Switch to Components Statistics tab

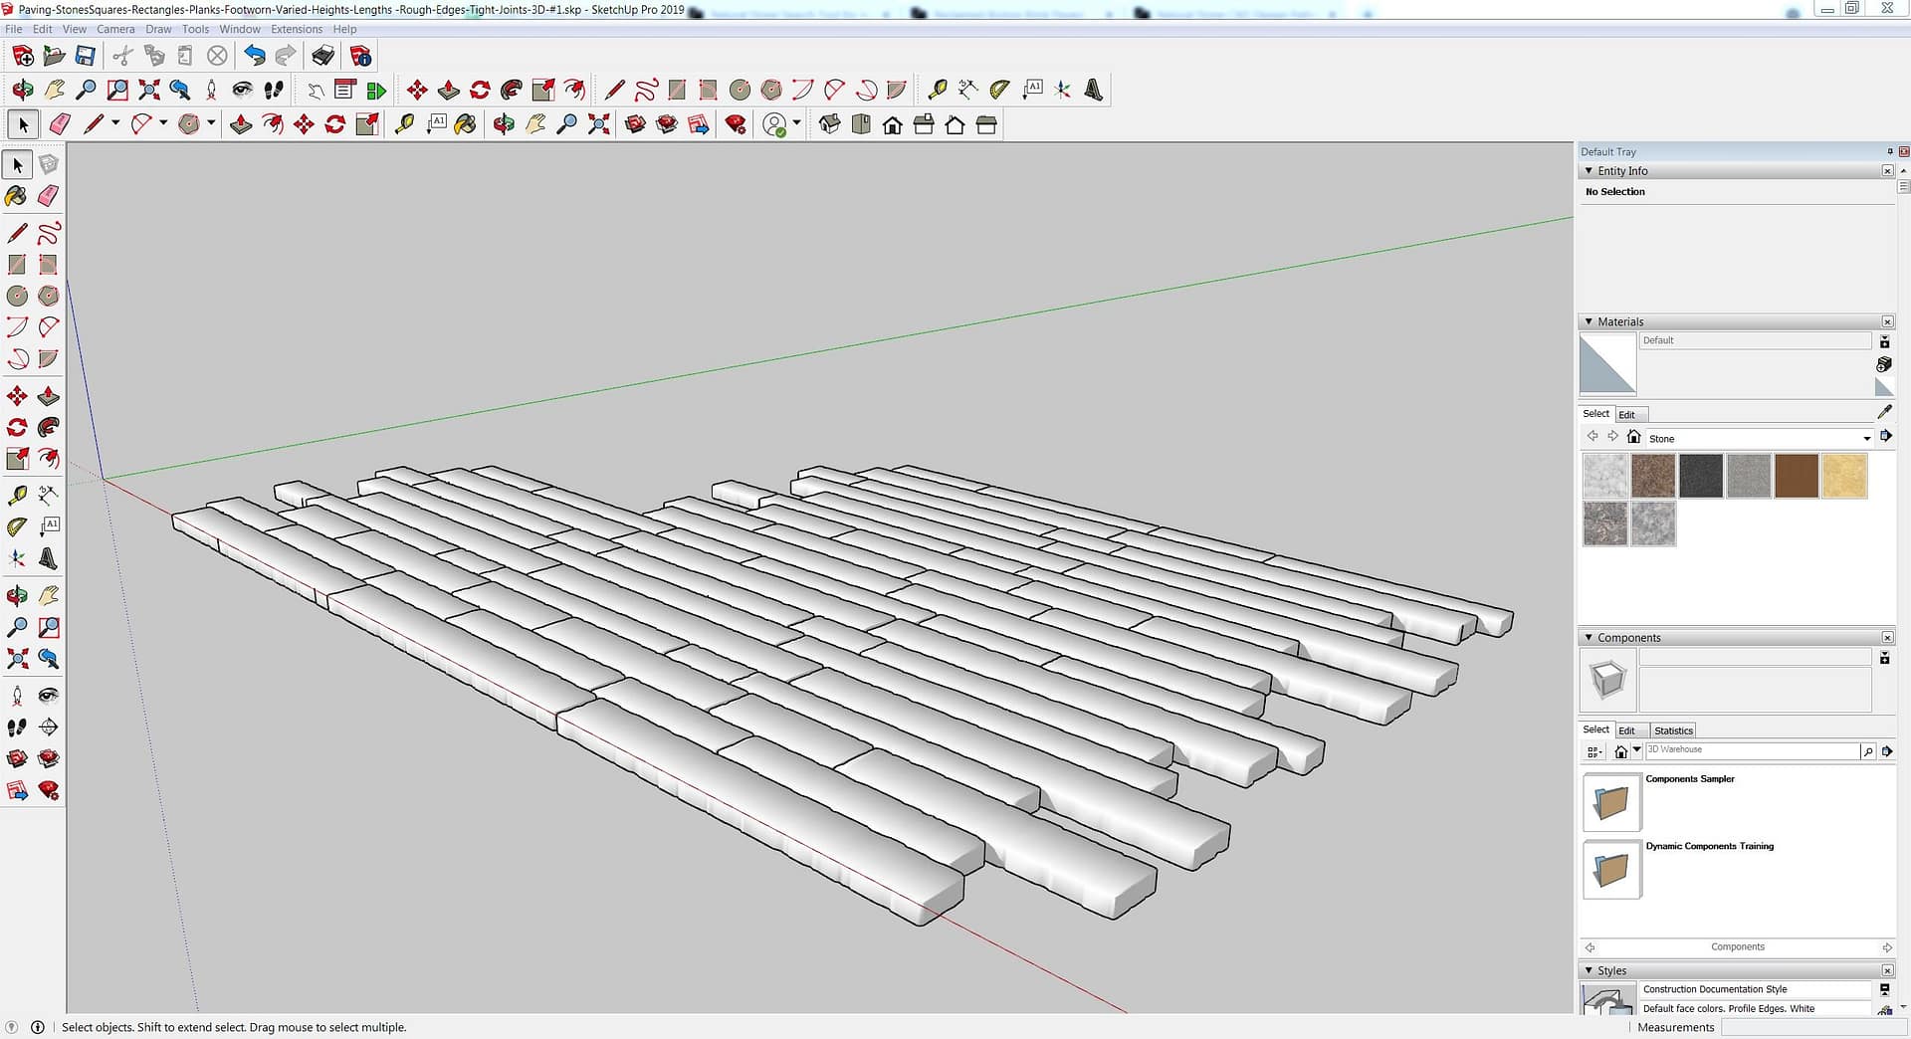pos(1673,730)
